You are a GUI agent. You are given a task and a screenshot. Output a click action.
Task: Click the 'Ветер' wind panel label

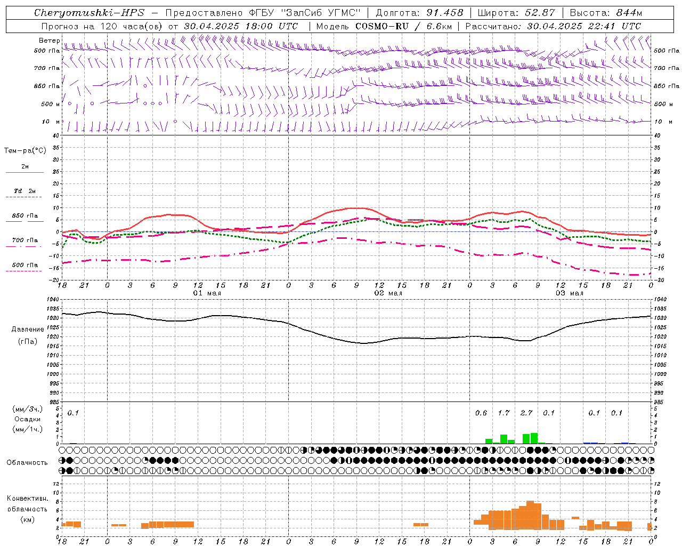coord(49,41)
